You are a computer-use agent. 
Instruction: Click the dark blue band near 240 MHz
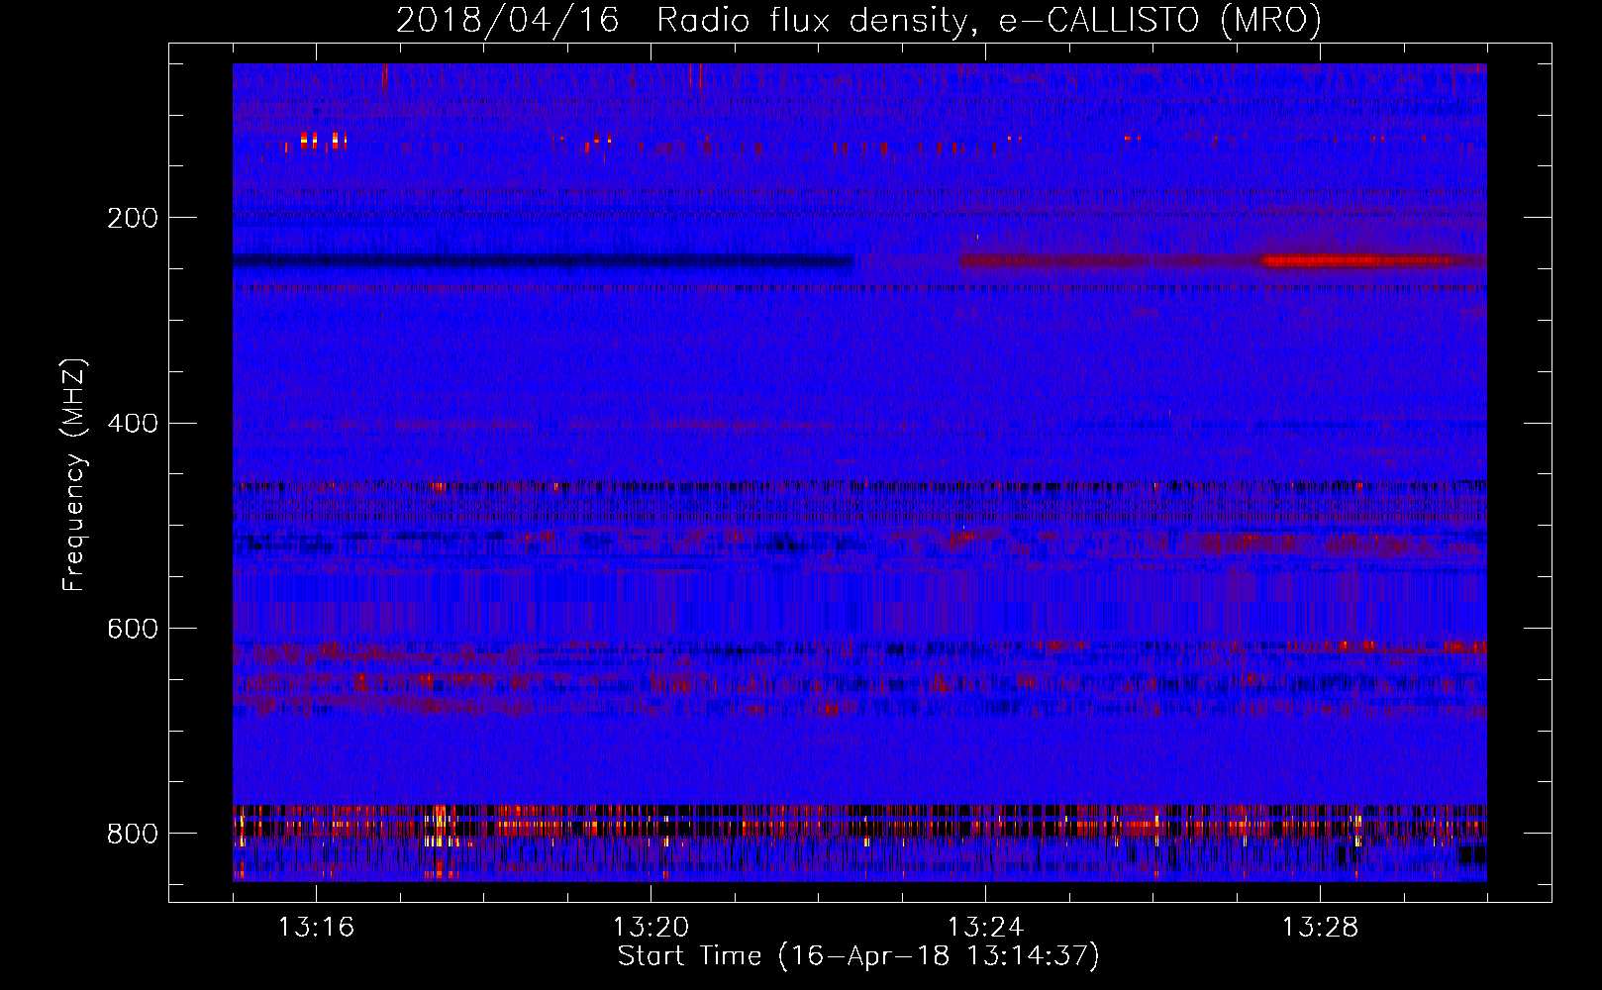pos(544,261)
